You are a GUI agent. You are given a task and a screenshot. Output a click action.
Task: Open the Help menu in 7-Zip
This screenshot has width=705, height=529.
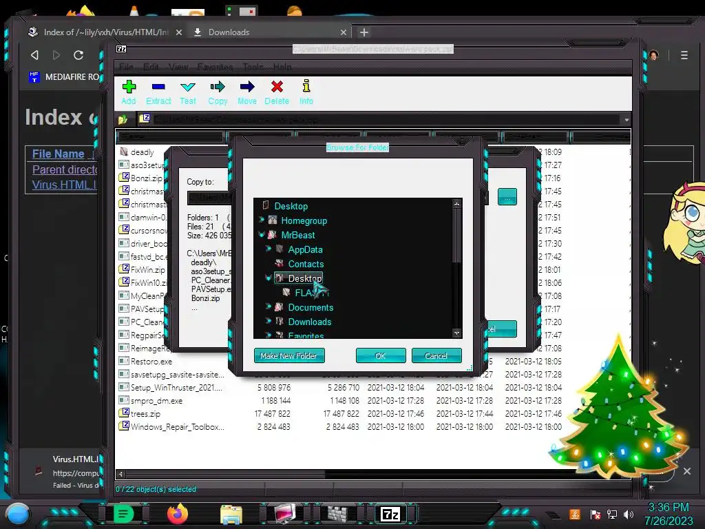[x=282, y=67]
